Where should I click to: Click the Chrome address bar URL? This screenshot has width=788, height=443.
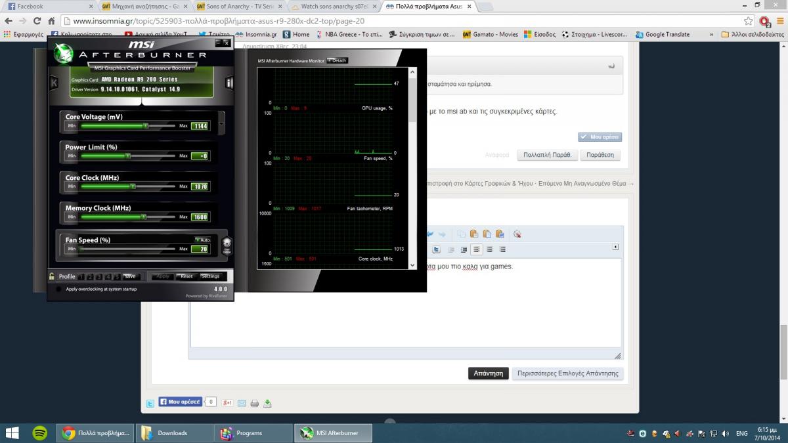coord(218,21)
